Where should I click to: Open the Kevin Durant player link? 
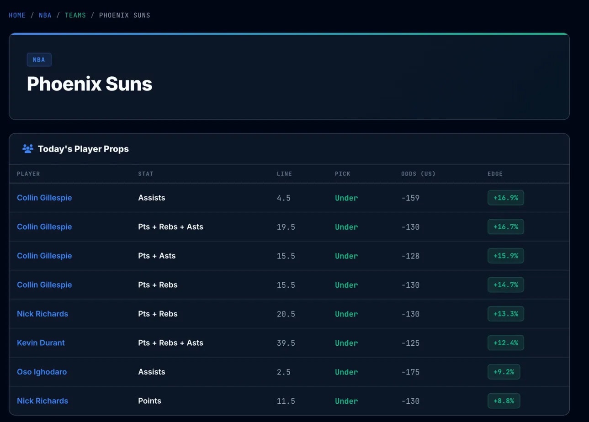click(41, 343)
